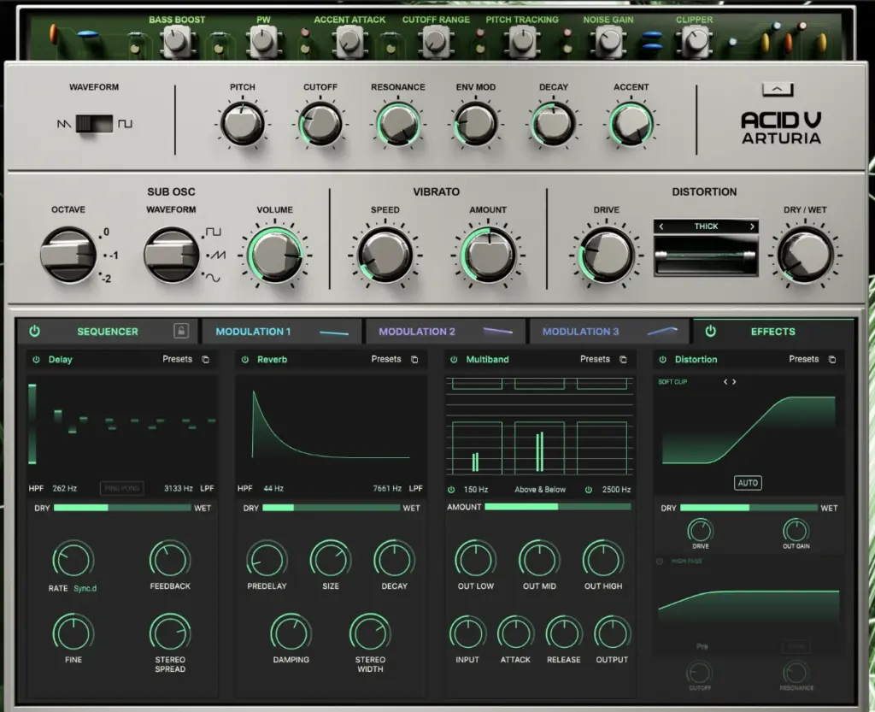Screen dimensions: 875x712
Task: Toggle the Delay effect power button
Action: (36, 359)
